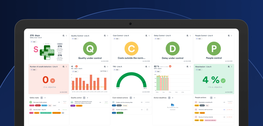Click Add on Safety cross card
263x126 pixels.
pos(34,42)
